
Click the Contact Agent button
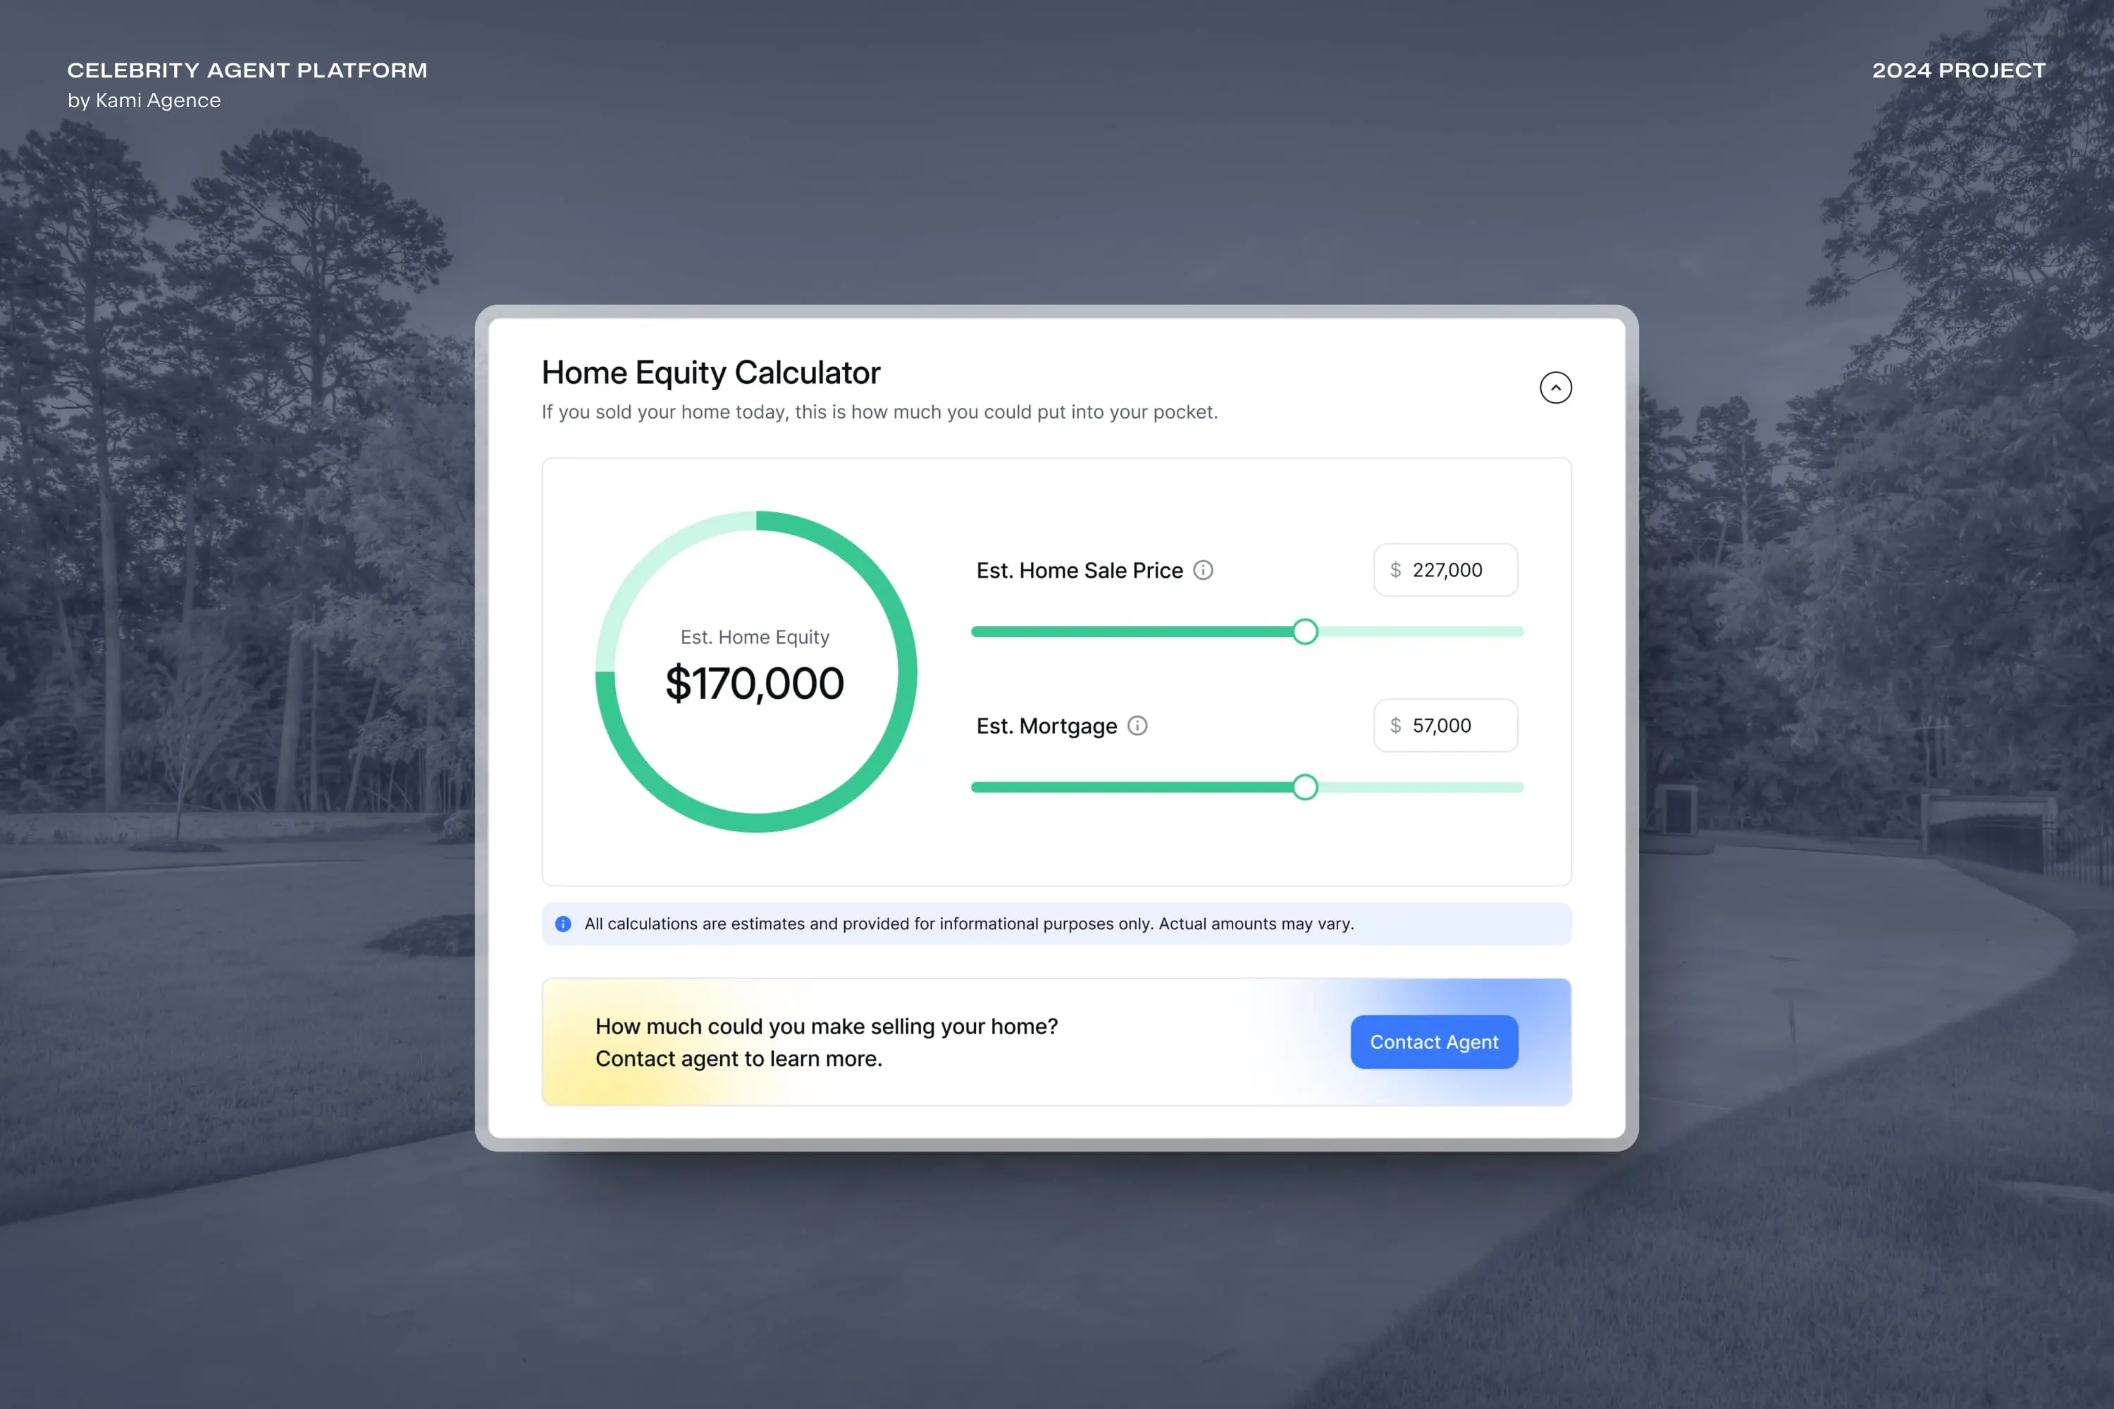tap(1433, 1041)
